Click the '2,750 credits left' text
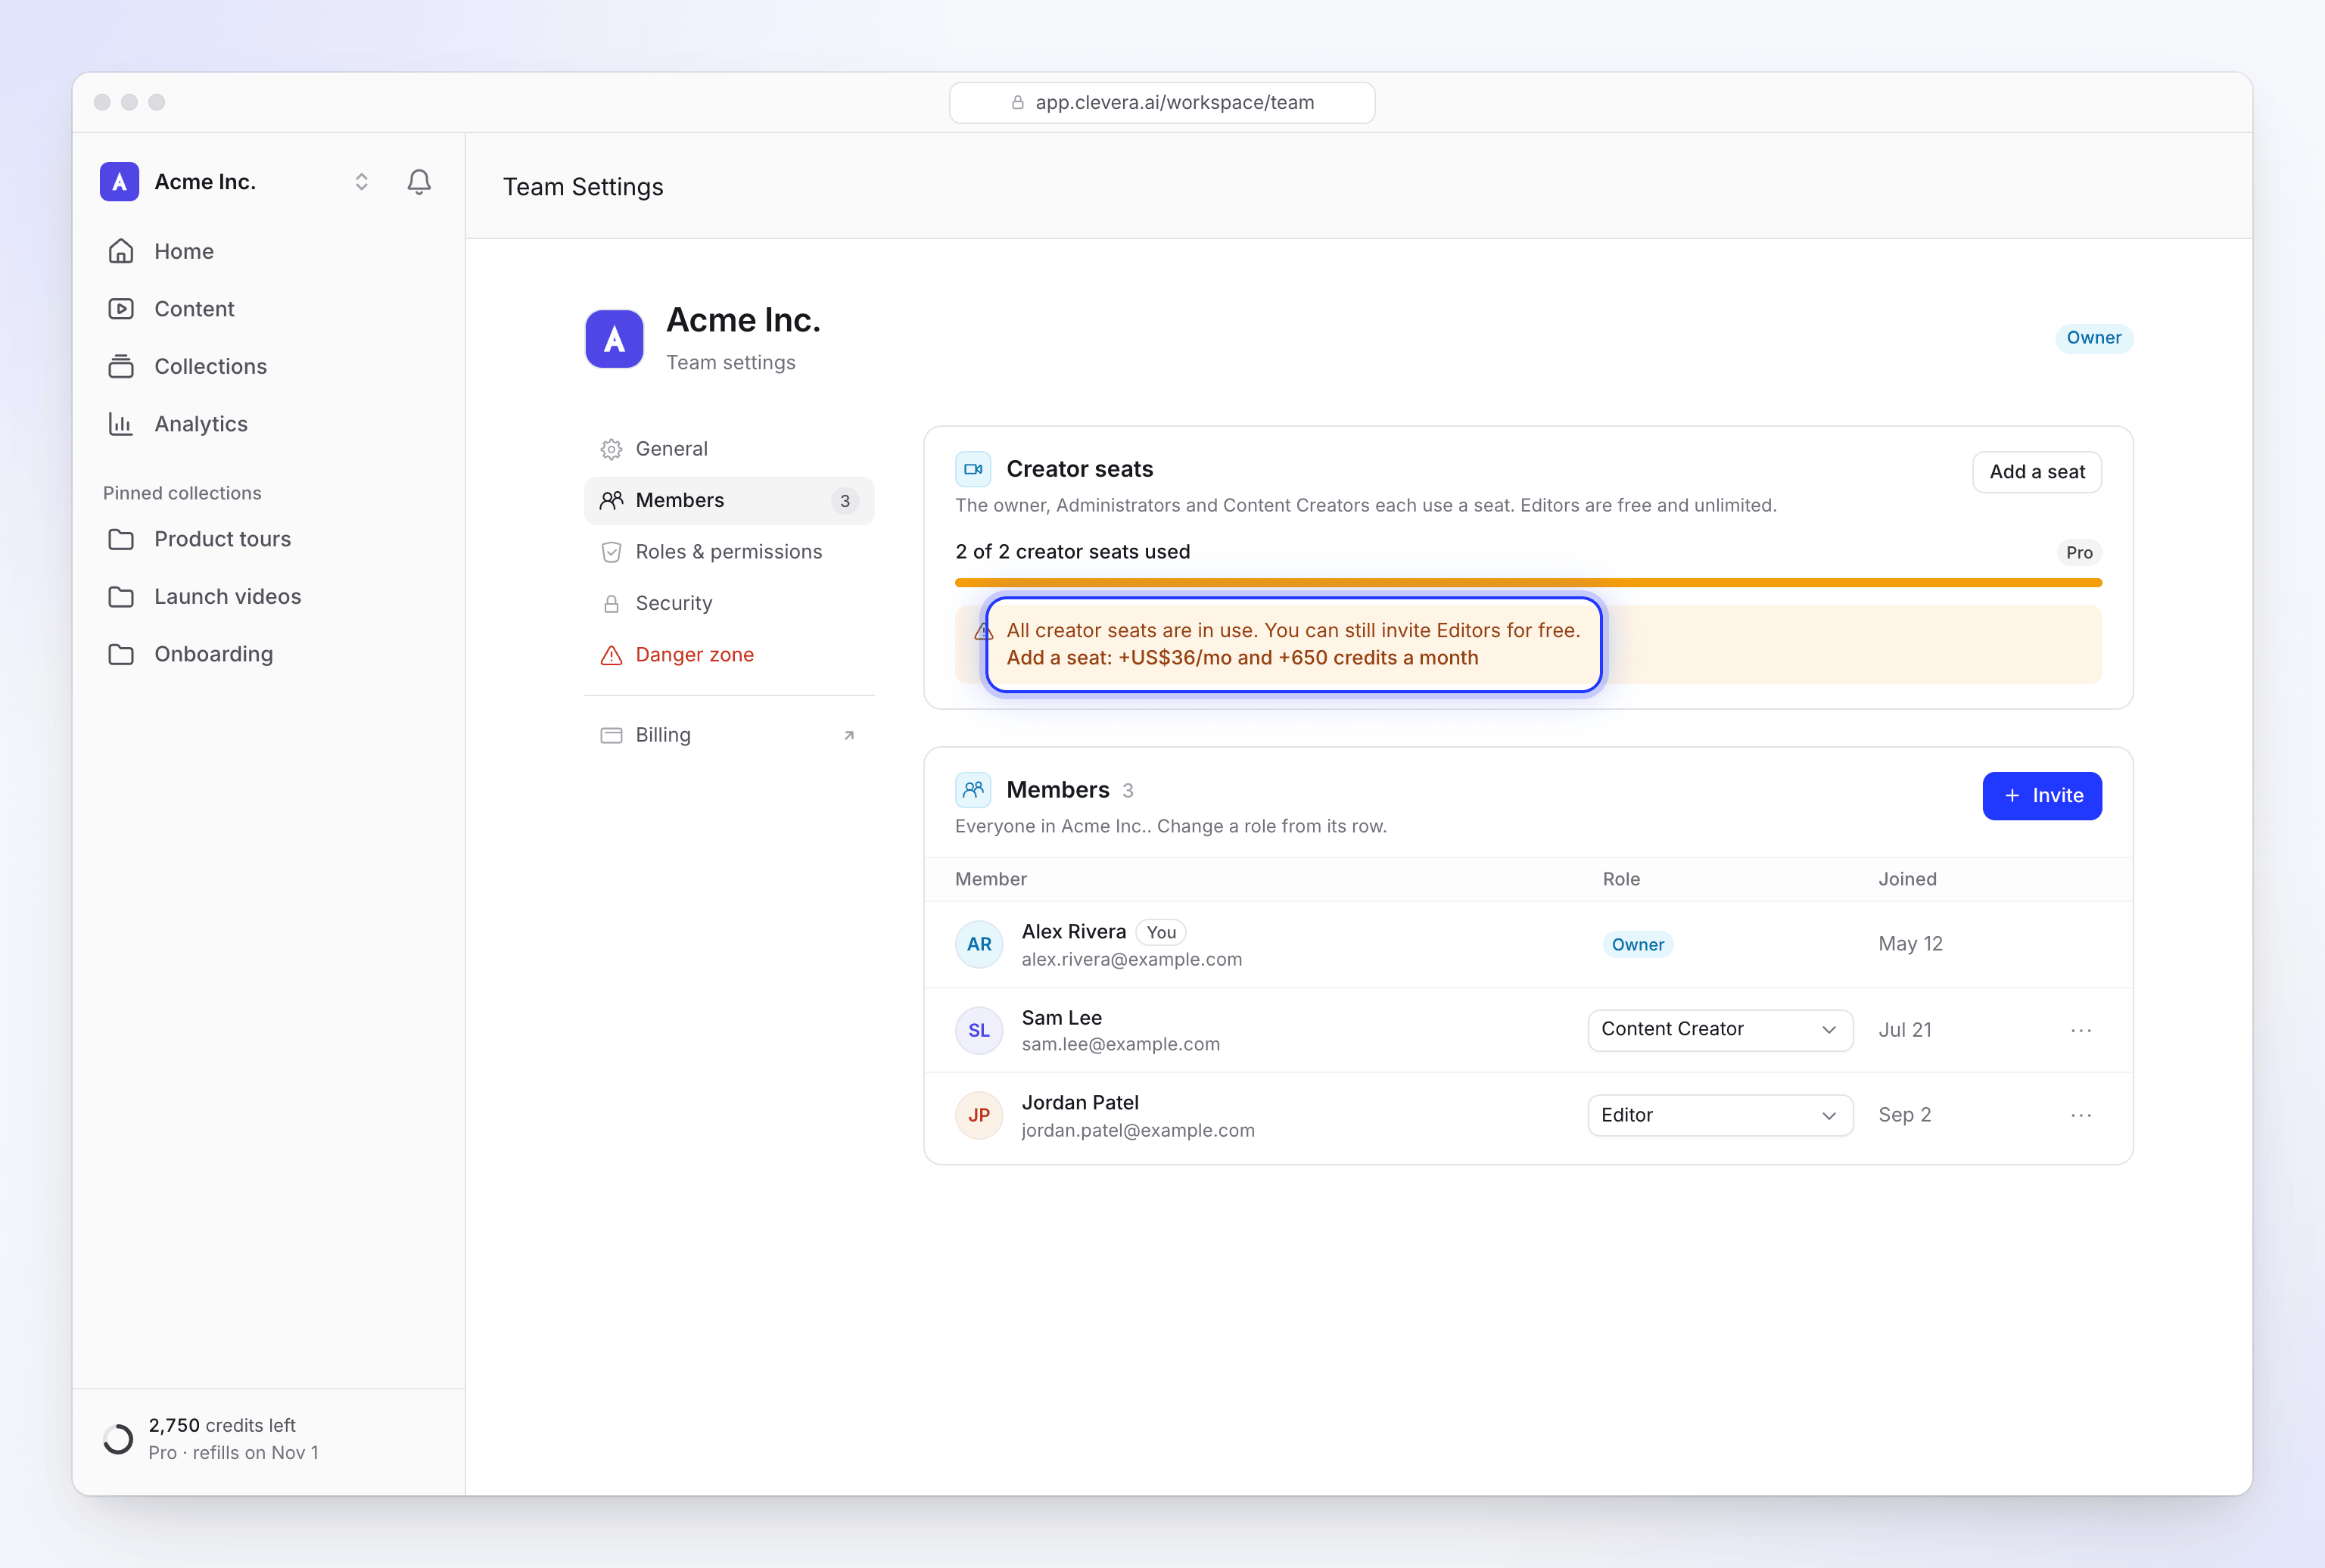Image resolution: width=2325 pixels, height=1568 pixels. (x=222, y=1425)
